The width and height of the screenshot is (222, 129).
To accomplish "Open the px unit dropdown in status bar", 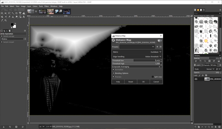I will pyautogui.click(x=42, y=126).
